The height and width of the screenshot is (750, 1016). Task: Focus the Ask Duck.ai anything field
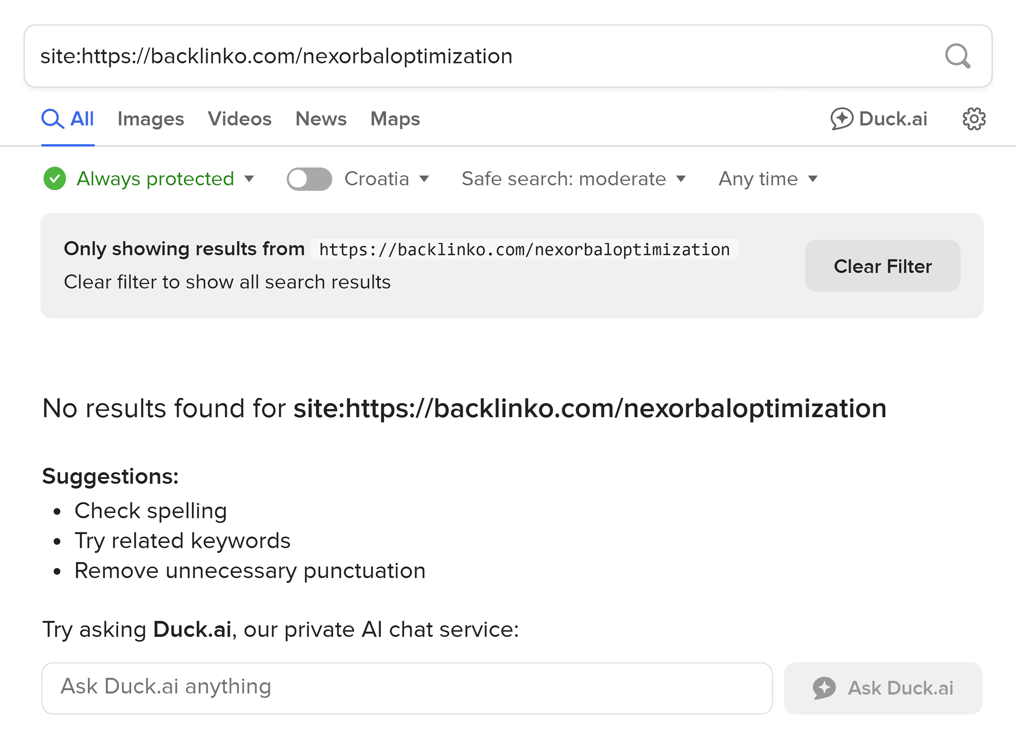click(x=407, y=688)
